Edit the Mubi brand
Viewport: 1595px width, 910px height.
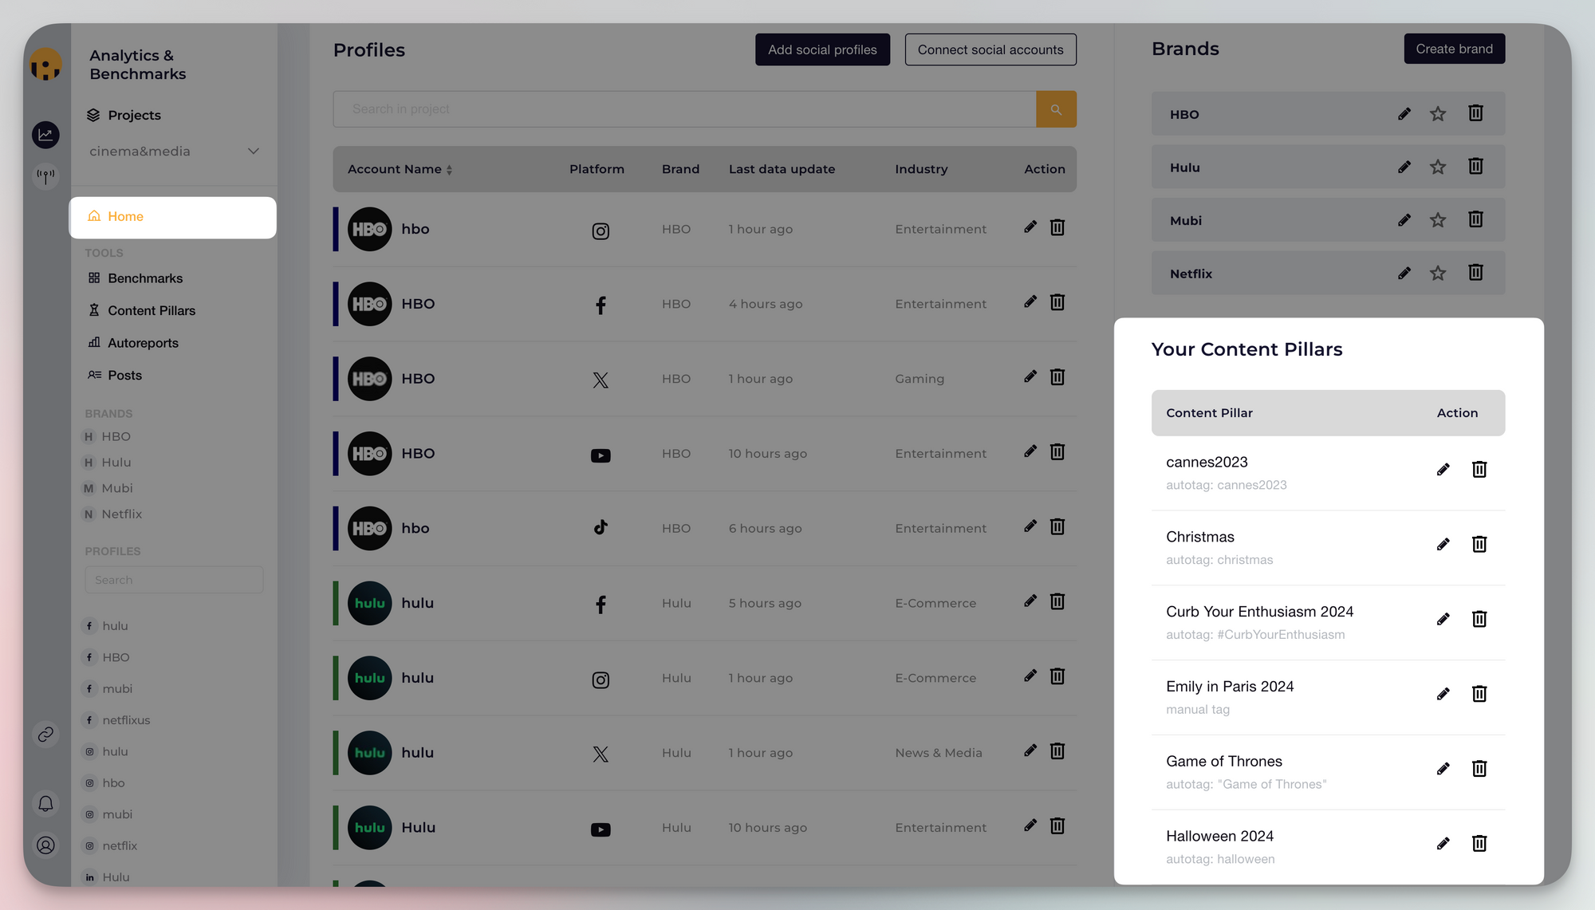coord(1404,220)
